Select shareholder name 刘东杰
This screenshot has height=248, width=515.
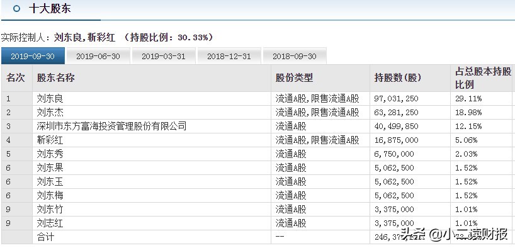[x=50, y=112]
